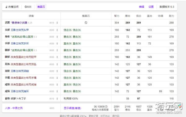The height and width of the screenshot is (117, 186).
Task: Select the 日影兰咏咒项链 necklace item
Action: pos(20,71)
